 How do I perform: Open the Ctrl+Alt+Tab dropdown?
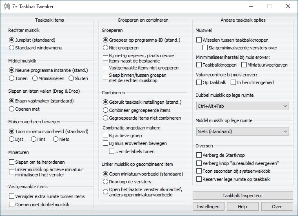coord(242,106)
